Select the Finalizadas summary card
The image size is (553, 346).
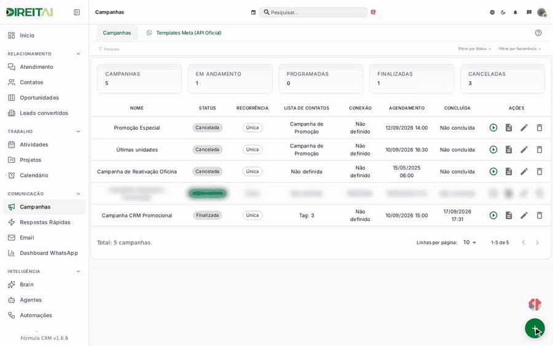coord(412,79)
